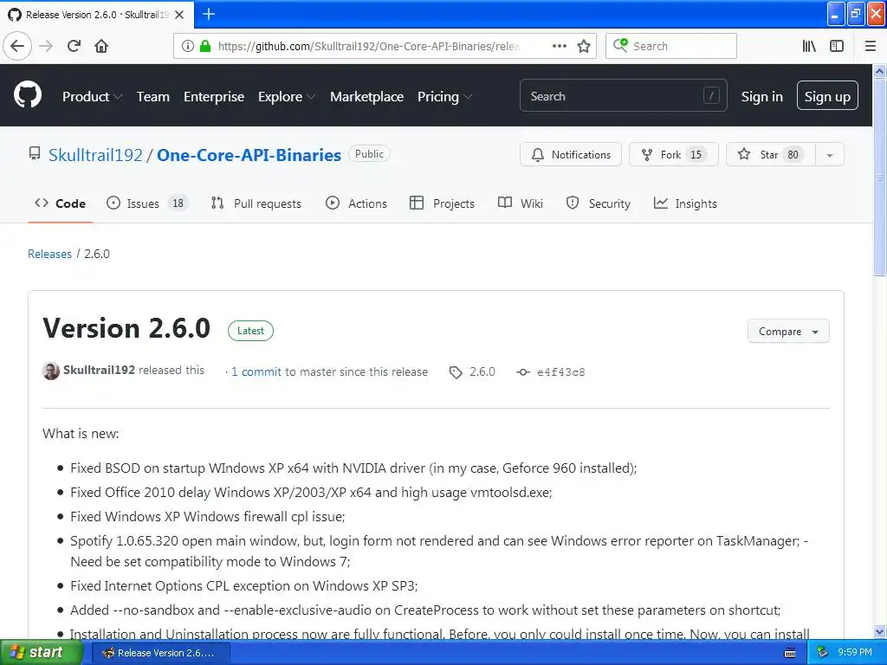
Task: Open a new browser tab with plus
Action: pos(209,14)
